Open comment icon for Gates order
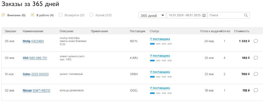Viewport: 263px width, 112px height. 256,74
